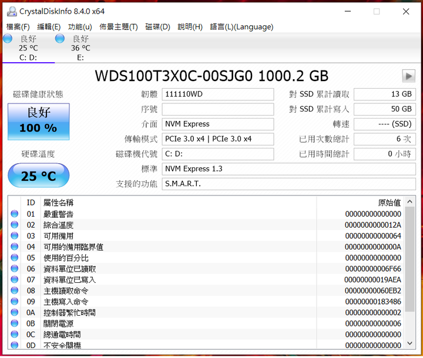
Task: Select the 主機寫入命令 attribute row
Action: (206, 302)
